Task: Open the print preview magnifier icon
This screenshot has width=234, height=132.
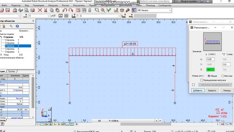Action: (27, 10)
